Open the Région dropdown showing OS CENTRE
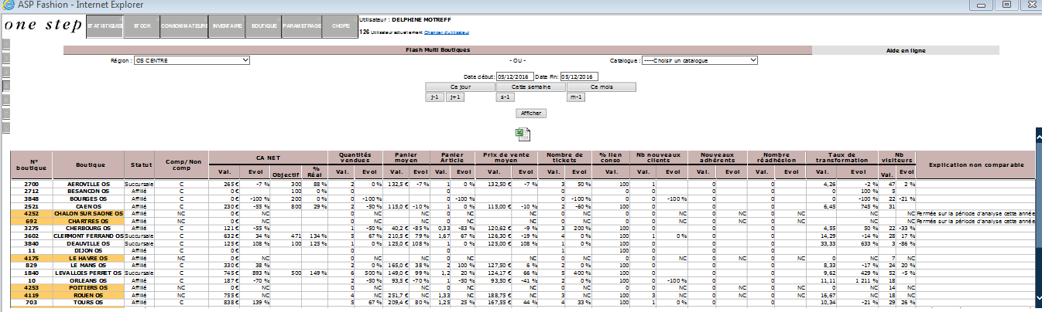The height and width of the screenshot is (312, 1042). pos(191,60)
